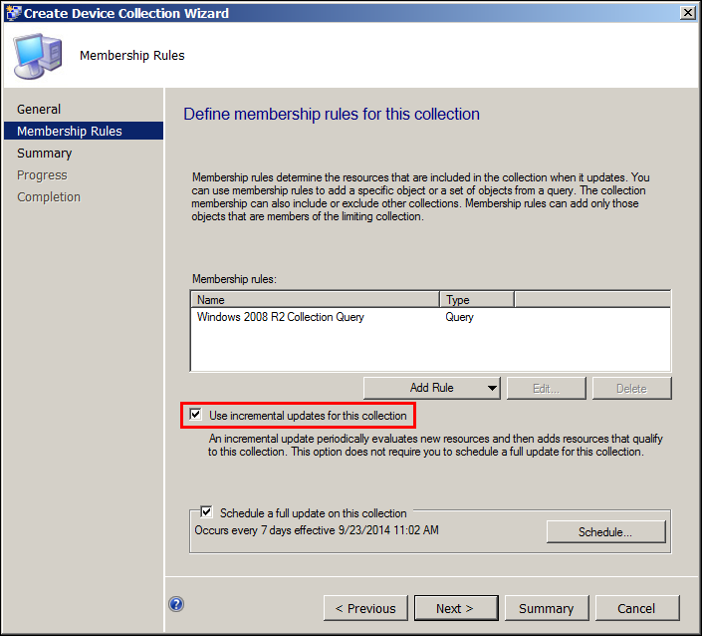Open the Add Rule dropdown arrow
The image size is (702, 636).
(x=493, y=388)
